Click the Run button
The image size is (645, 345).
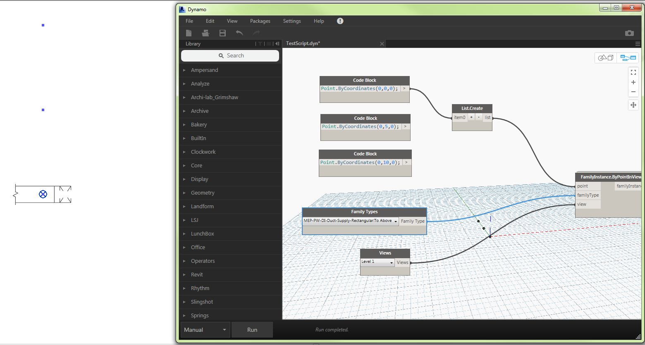pos(252,330)
